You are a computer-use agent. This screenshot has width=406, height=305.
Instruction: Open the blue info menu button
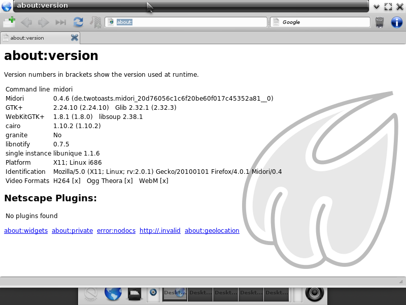click(397, 22)
